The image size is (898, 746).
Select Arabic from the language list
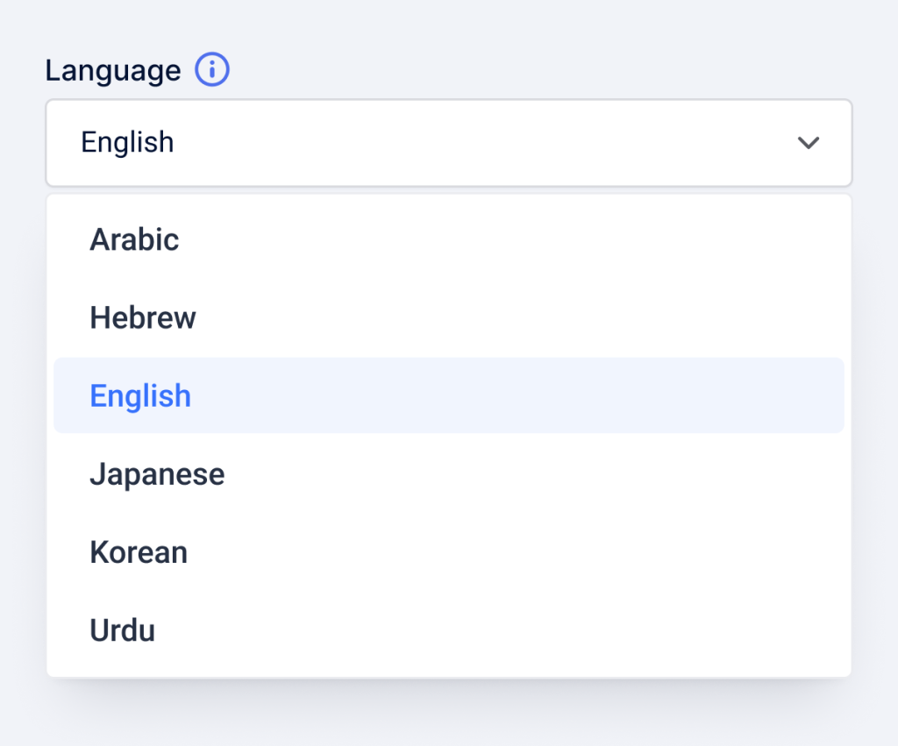(x=134, y=239)
